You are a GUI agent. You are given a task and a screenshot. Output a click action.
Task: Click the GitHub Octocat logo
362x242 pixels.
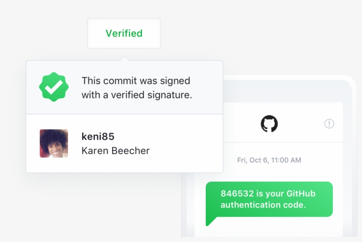269,124
